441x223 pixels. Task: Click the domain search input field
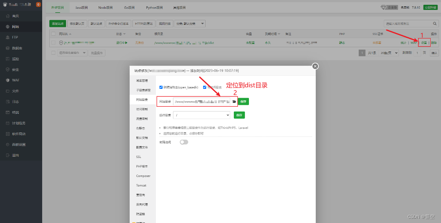coord(408,23)
